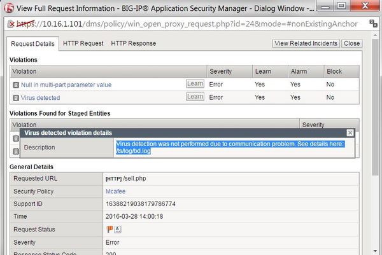Image resolution: width=382 pixels, height=255 pixels.
Task: Open the HTTP Response tab
Action: (133, 43)
